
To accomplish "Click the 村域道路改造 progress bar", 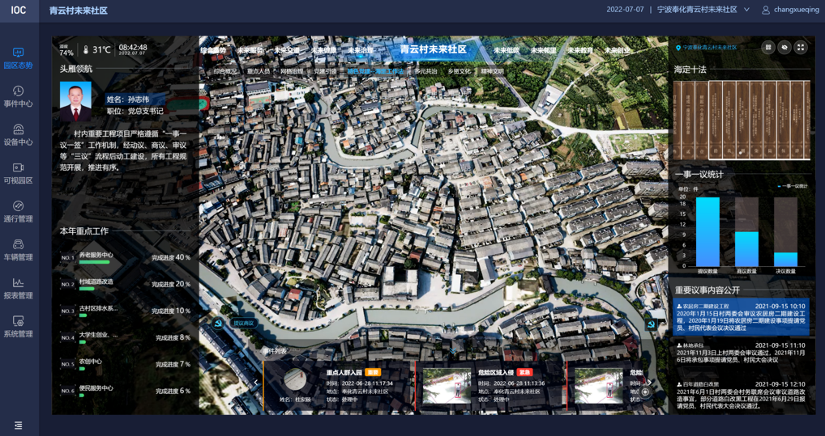I will click(87, 289).
